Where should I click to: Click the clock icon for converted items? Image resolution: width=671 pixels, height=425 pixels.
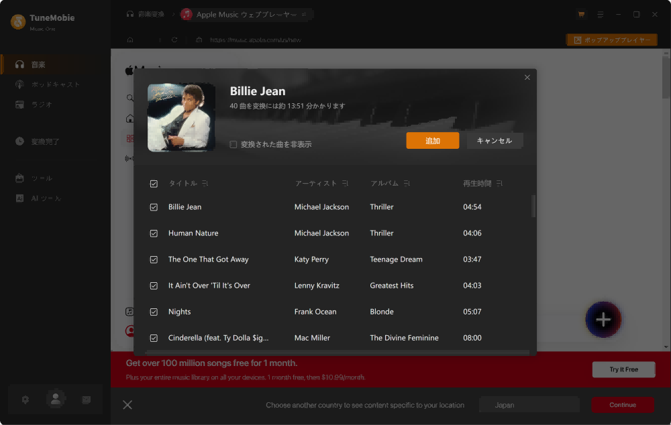click(x=19, y=141)
